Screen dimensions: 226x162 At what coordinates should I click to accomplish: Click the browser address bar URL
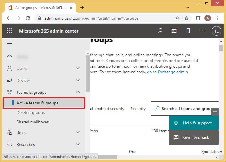click(x=91, y=18)
